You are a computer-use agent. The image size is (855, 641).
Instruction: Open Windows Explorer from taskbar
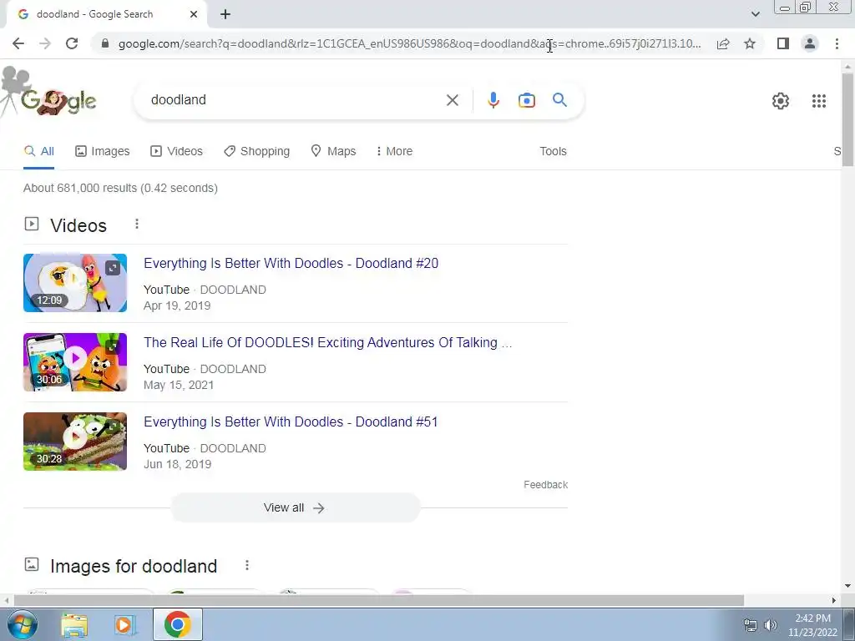74,624
